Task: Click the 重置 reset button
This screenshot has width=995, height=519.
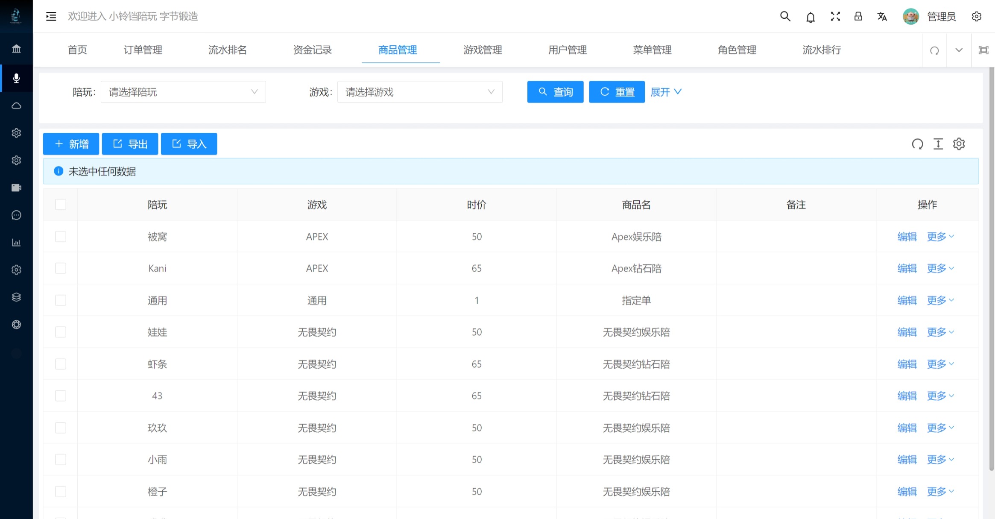Action: pos(617,92)
